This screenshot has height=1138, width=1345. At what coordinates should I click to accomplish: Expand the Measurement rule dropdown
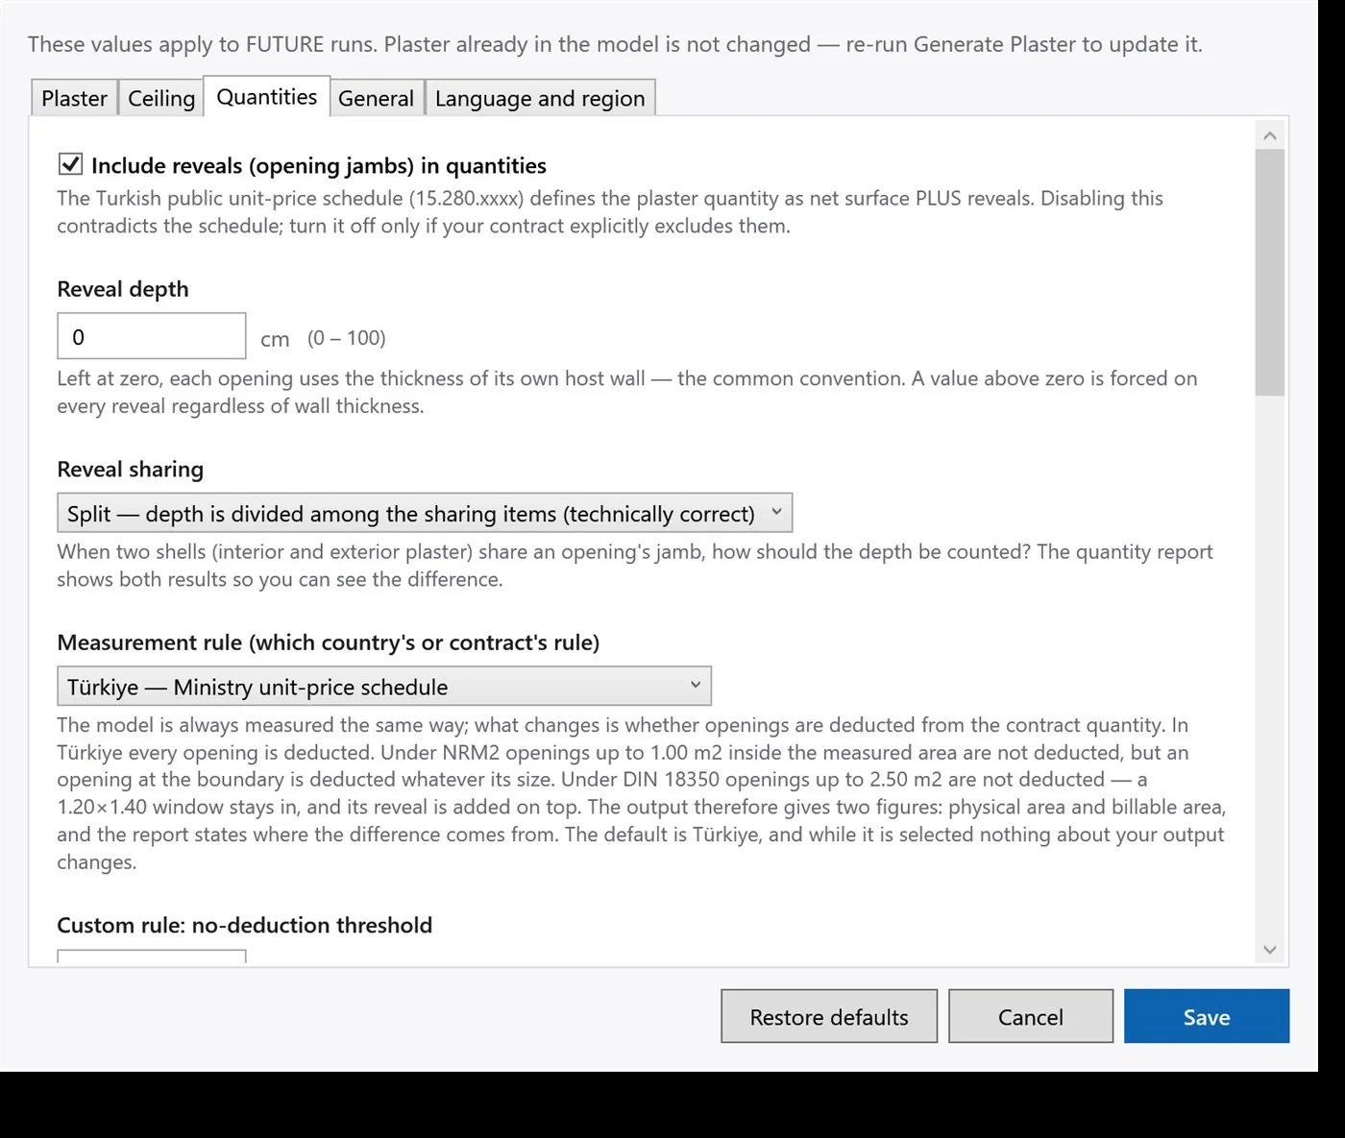384,686
